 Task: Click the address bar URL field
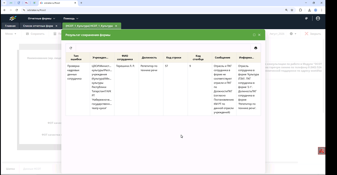154,10
